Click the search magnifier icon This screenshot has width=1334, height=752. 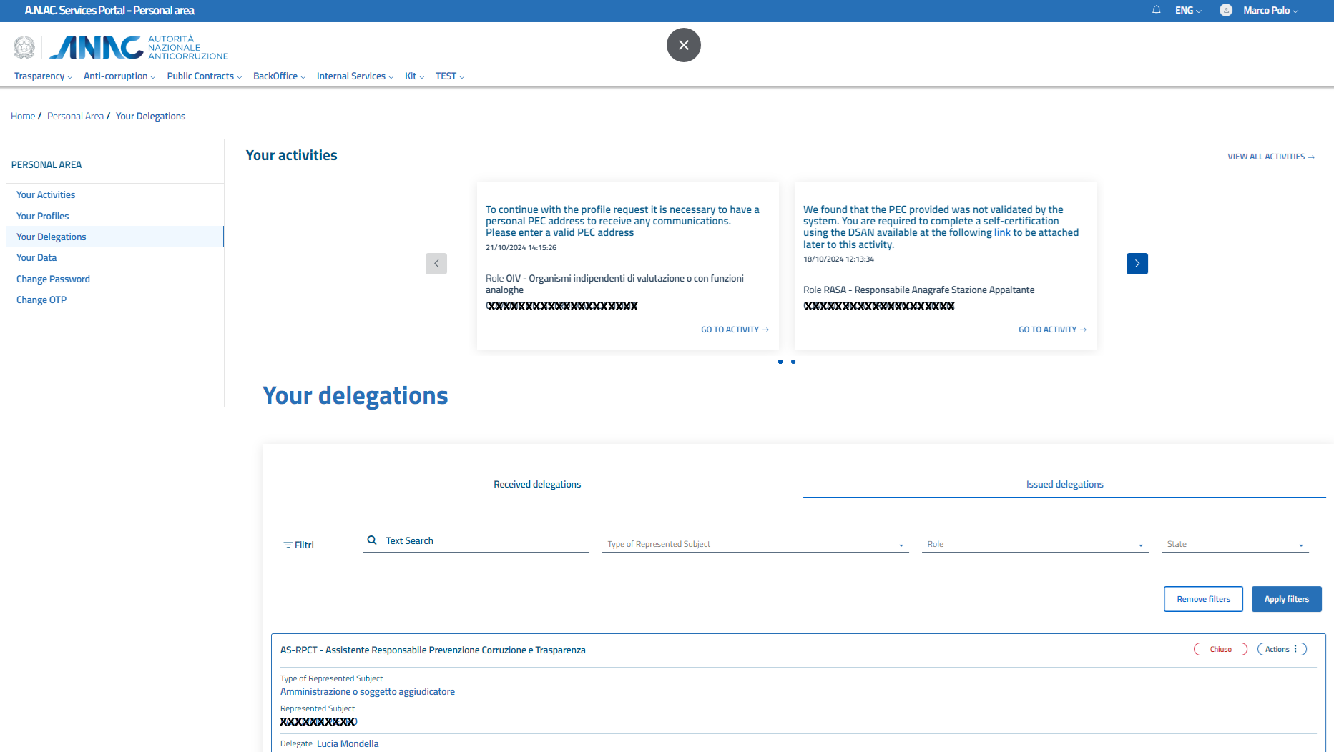pyautogui.click(x=372, y=540)
